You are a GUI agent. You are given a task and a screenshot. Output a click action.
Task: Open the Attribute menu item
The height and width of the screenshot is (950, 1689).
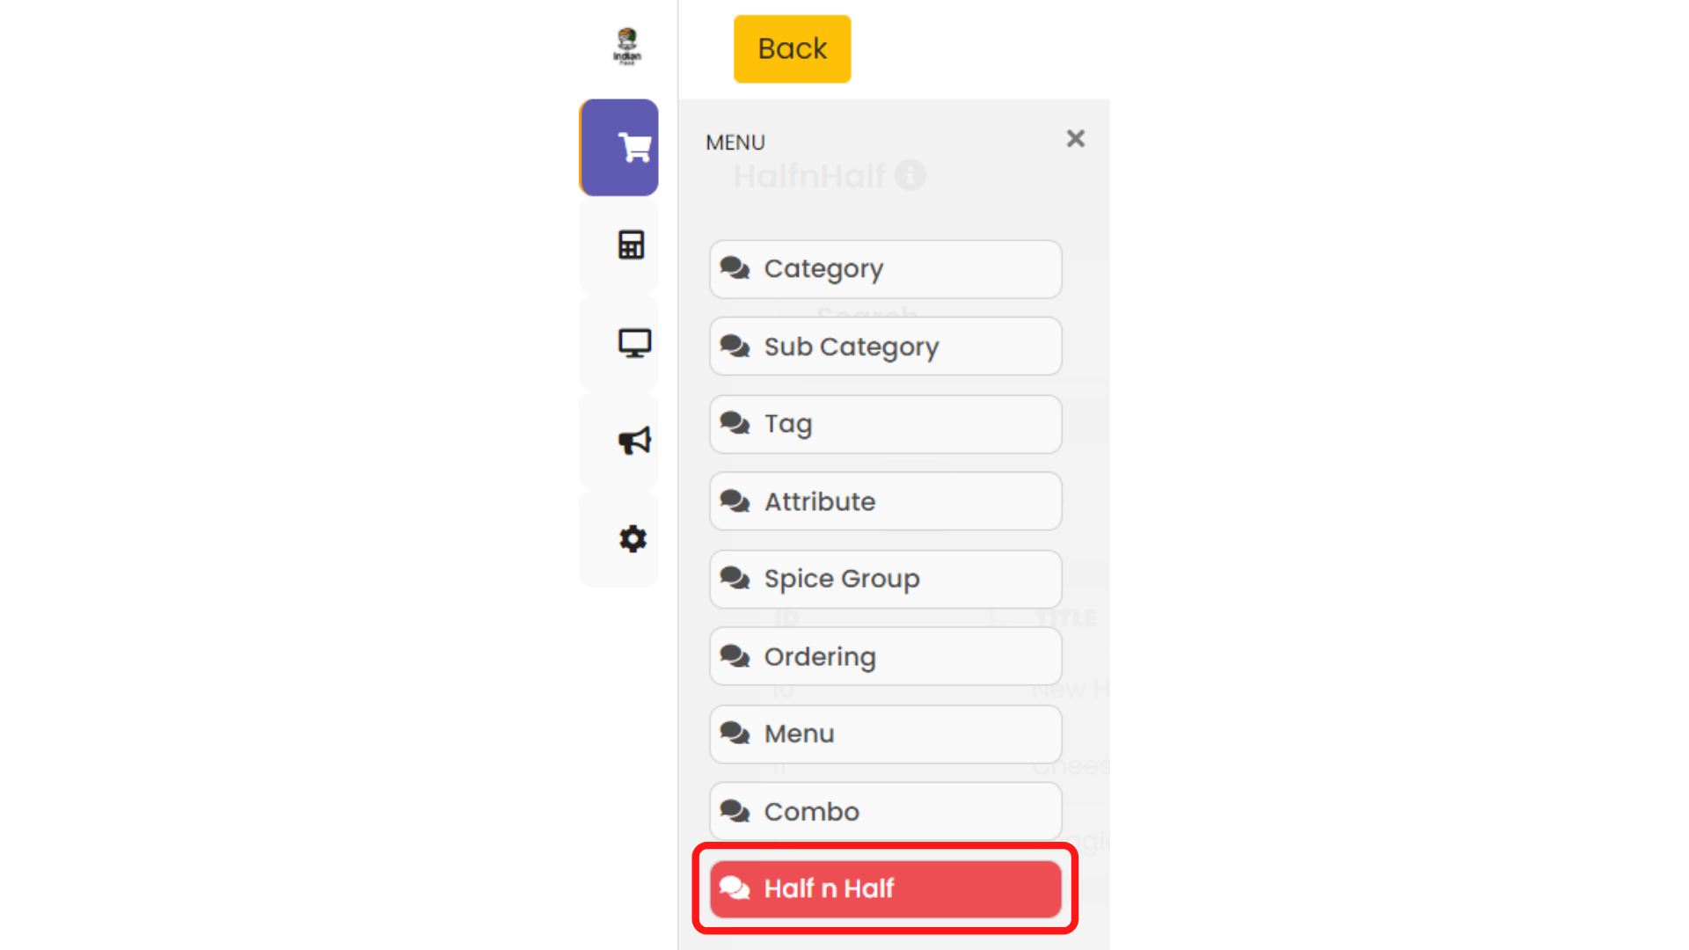pyautogui.click(x=885, y=501)
